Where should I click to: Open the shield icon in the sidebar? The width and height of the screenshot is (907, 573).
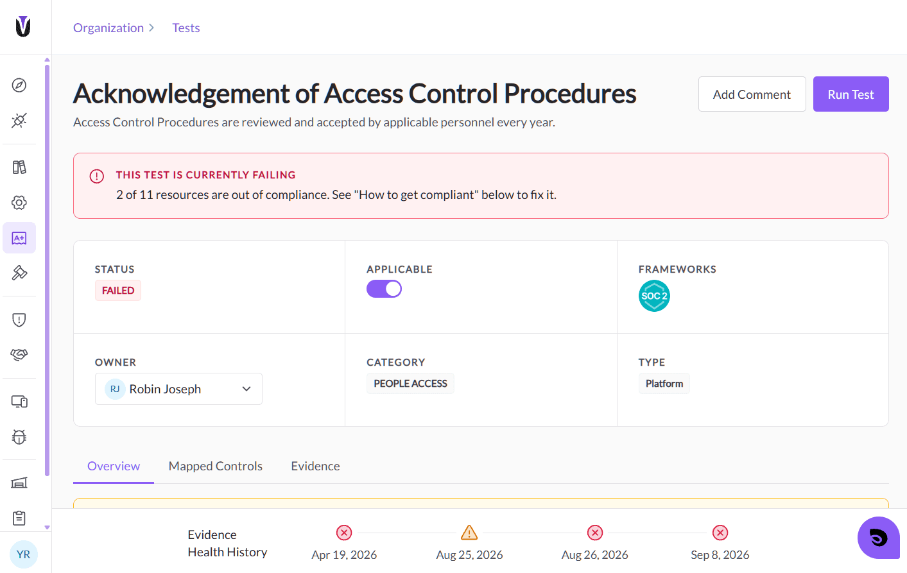pyautogui.click(x=19, y=320)
